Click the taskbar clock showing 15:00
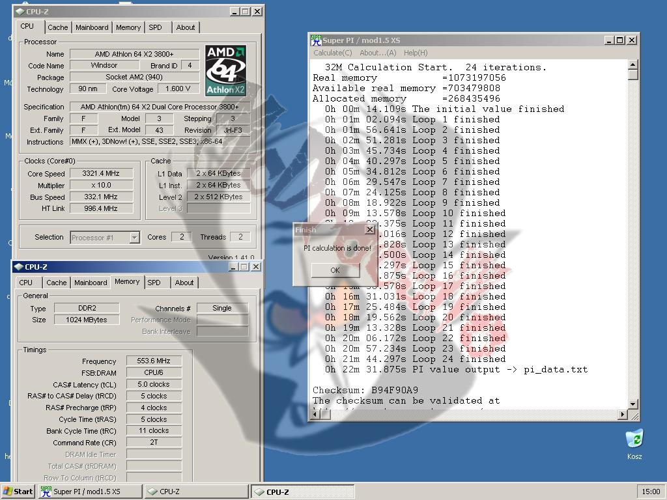 point(651,492)
